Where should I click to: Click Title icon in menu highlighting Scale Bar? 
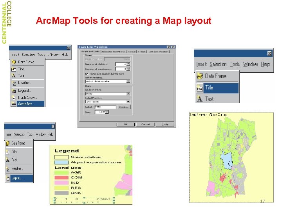[x=14, y=69]
